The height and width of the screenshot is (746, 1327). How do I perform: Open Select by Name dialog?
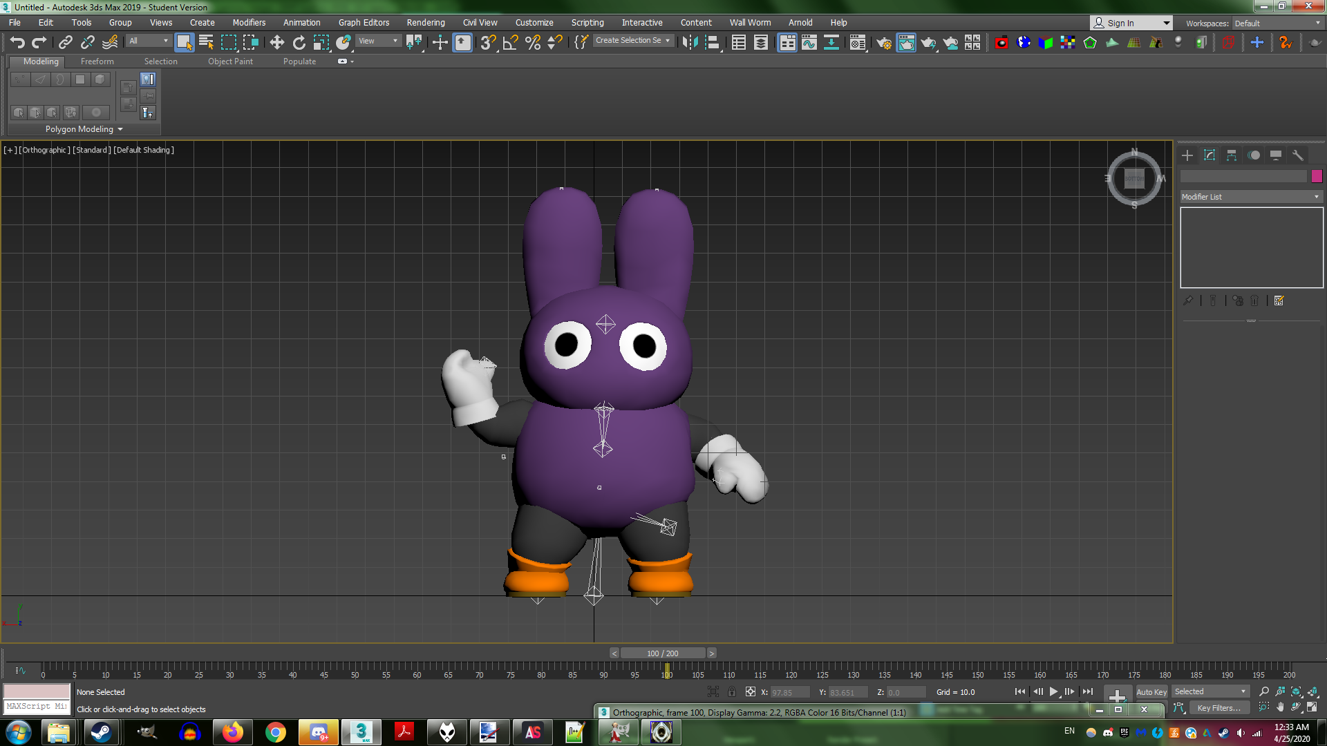(206, 43)
